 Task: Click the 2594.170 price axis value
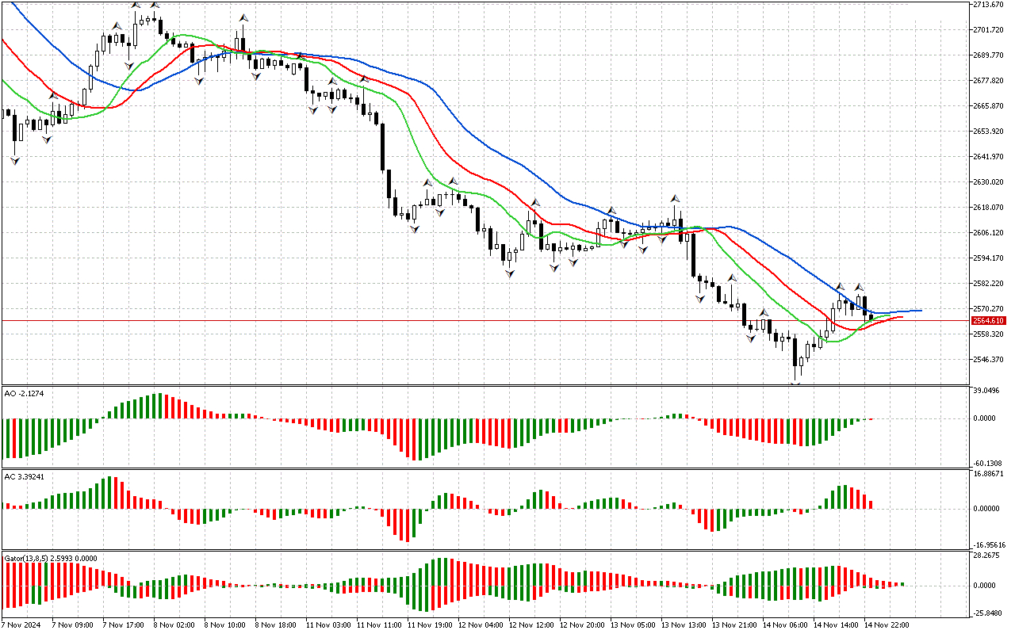989,258
